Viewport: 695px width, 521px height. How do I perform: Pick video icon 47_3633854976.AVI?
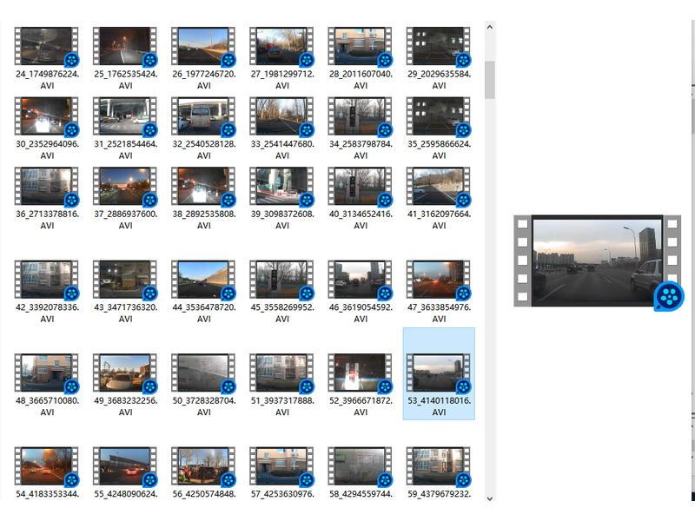point(440,280)
